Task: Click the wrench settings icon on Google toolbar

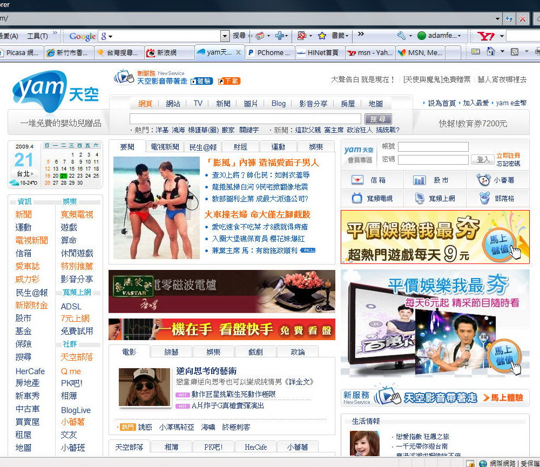Action: click(x=401, y=36)
